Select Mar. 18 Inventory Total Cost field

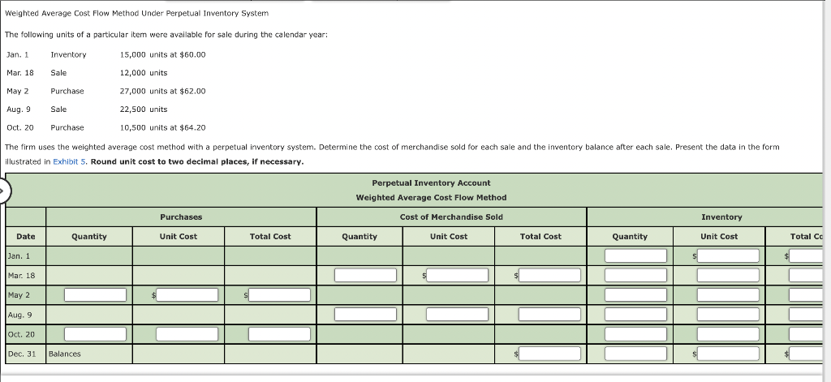coord(806,276)
